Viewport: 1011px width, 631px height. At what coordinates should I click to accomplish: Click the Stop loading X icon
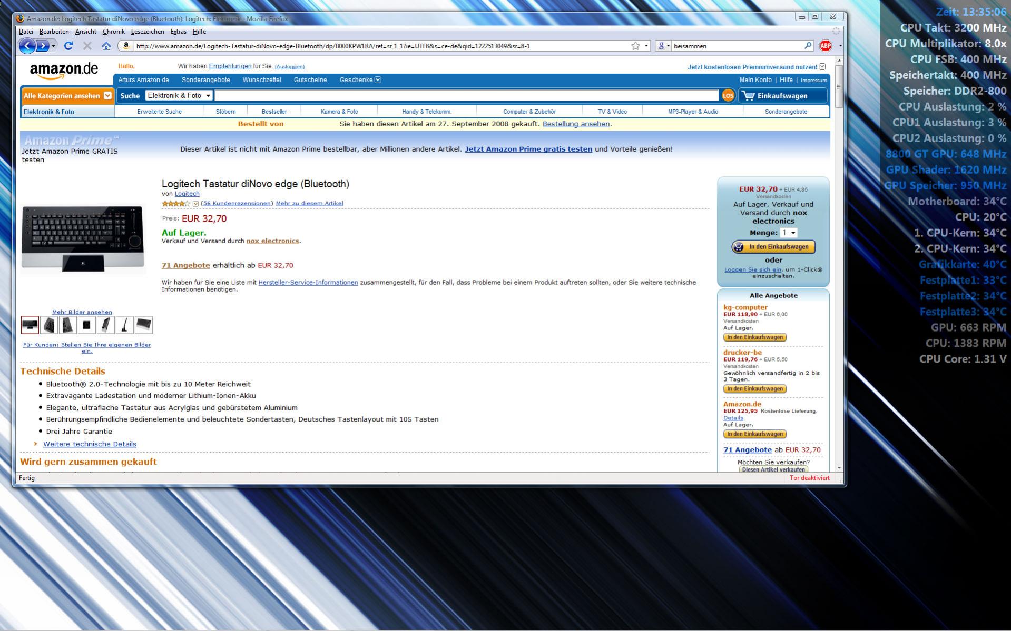click(x=87, y=46)
